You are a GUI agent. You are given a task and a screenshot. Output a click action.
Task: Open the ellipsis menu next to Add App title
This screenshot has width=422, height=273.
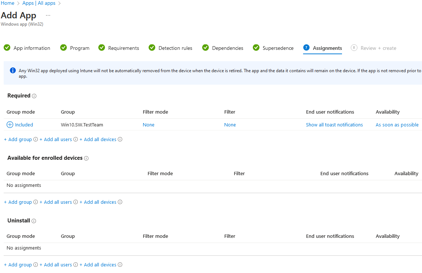click(x=47, y=15)
